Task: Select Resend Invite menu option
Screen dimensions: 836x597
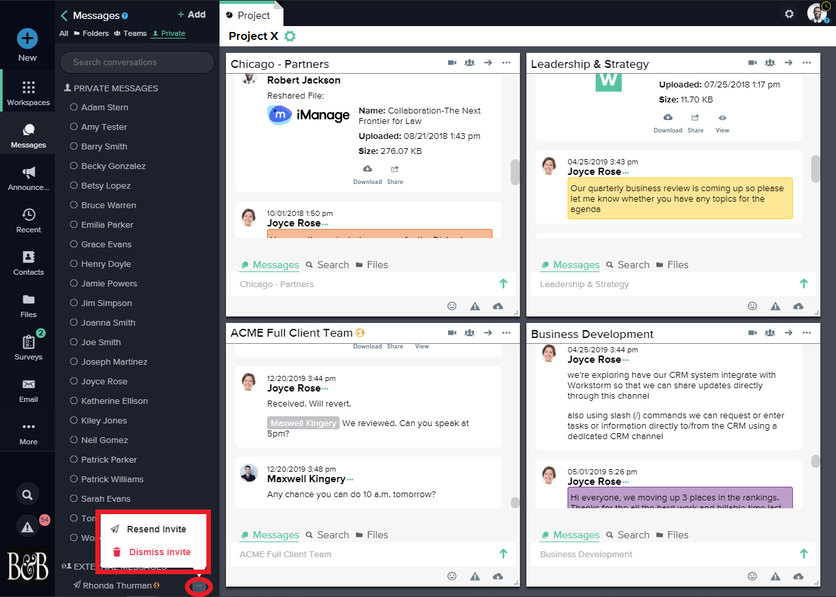Action: click(148, 529)
